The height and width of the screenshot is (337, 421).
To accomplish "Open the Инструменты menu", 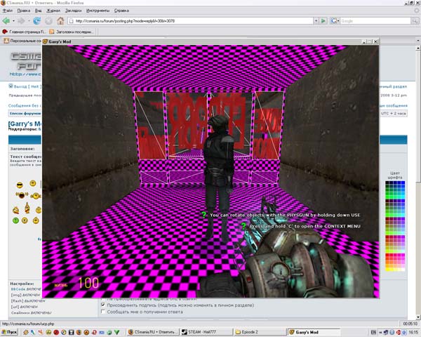I will click(98, 11).
